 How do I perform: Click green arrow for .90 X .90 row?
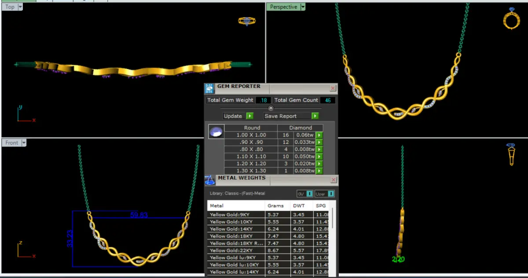[319, 142]
